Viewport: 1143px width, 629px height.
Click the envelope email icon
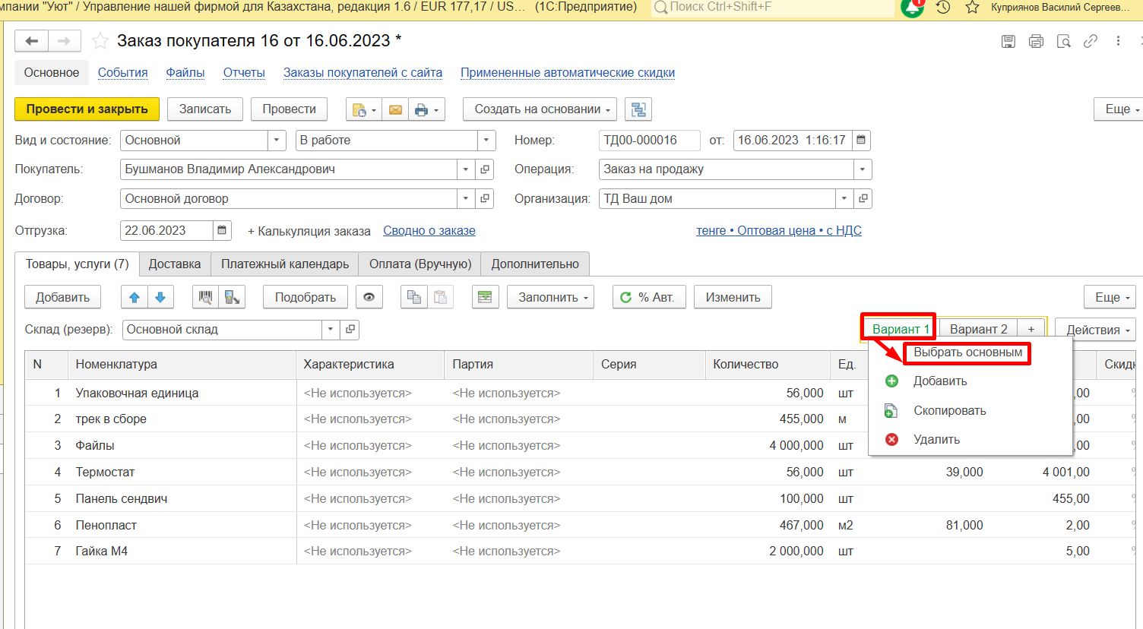point(395,110)
